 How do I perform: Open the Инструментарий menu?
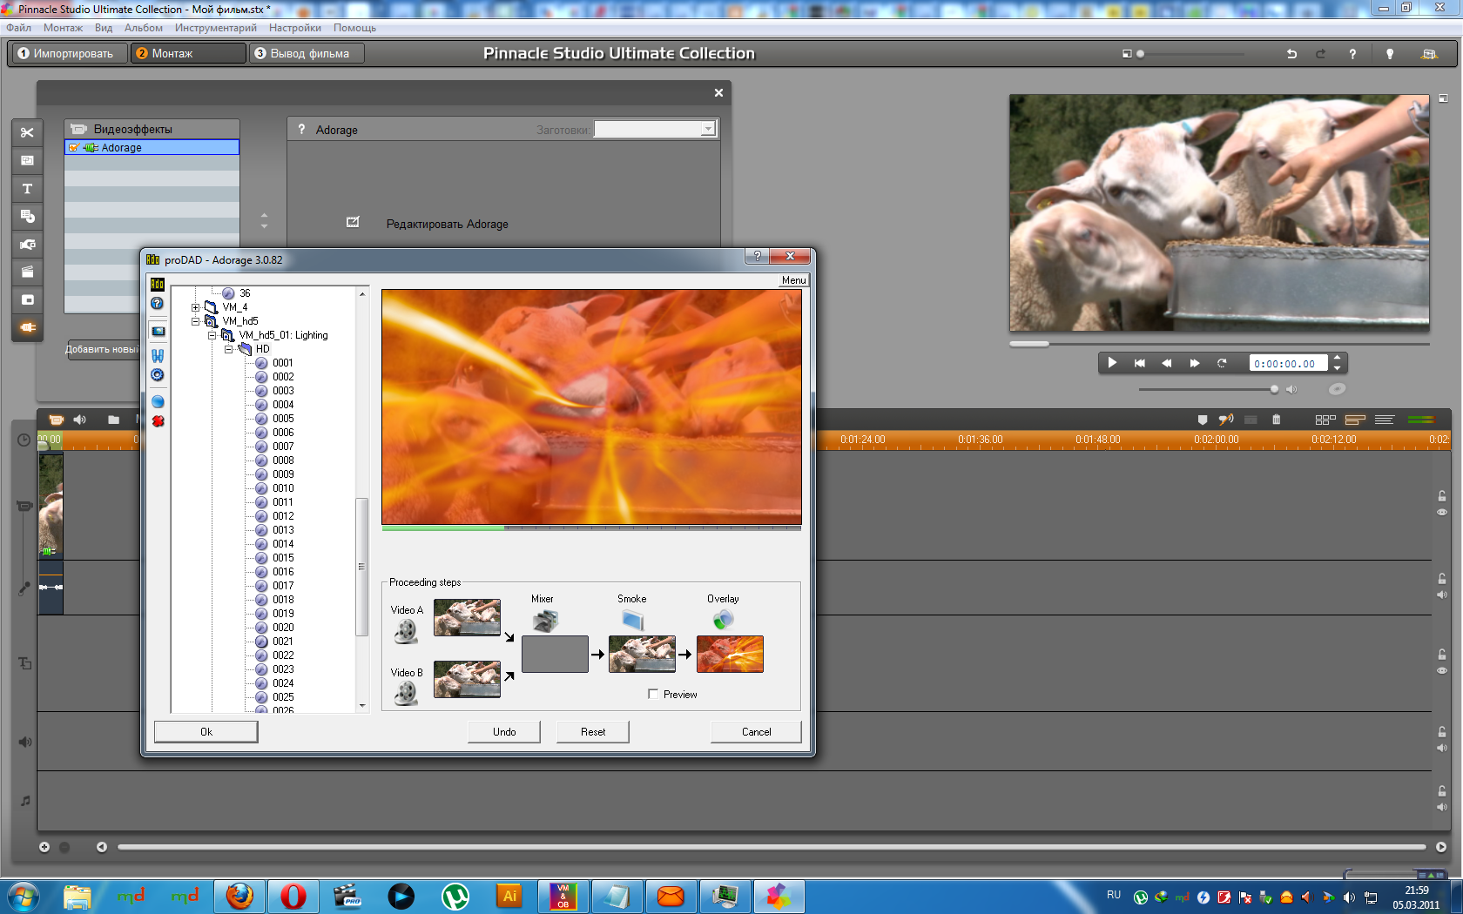click(x=215, y=28)
